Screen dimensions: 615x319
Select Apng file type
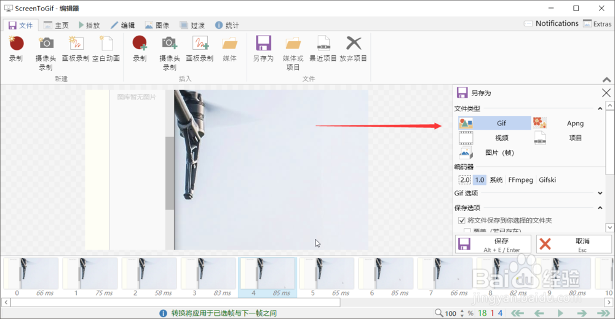coord(568,123)
